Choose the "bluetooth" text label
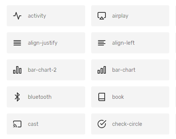176x139 pixels. click(40, 97)
